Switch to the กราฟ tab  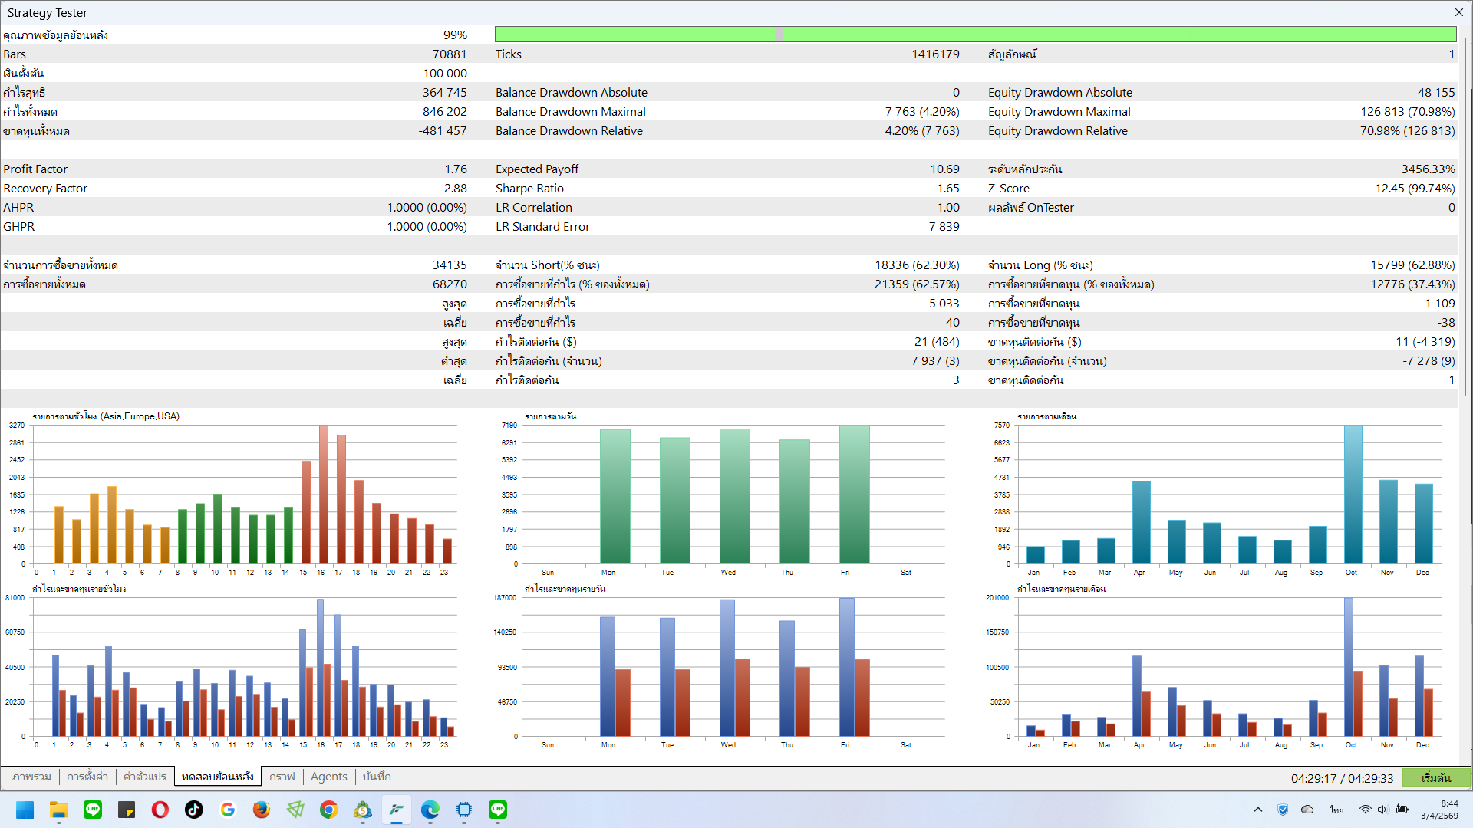pyautogui.click(x=282, y=777)
